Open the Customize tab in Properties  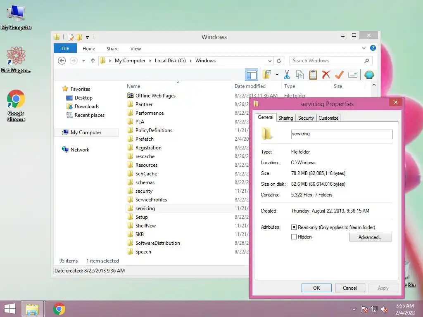328,118
